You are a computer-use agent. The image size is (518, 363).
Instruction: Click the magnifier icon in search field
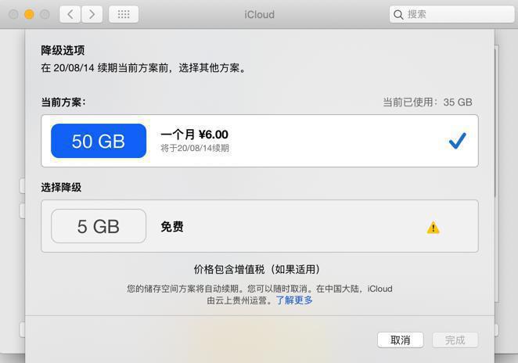[398, 15]
